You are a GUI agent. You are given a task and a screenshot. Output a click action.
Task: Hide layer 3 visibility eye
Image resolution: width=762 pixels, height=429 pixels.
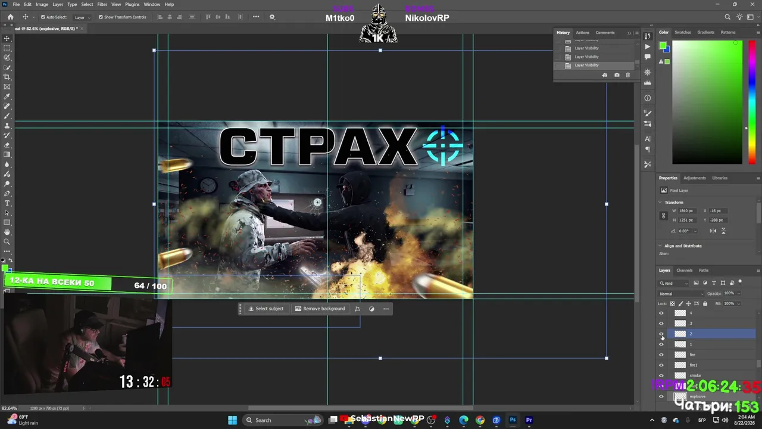click(x=661, y=324)
